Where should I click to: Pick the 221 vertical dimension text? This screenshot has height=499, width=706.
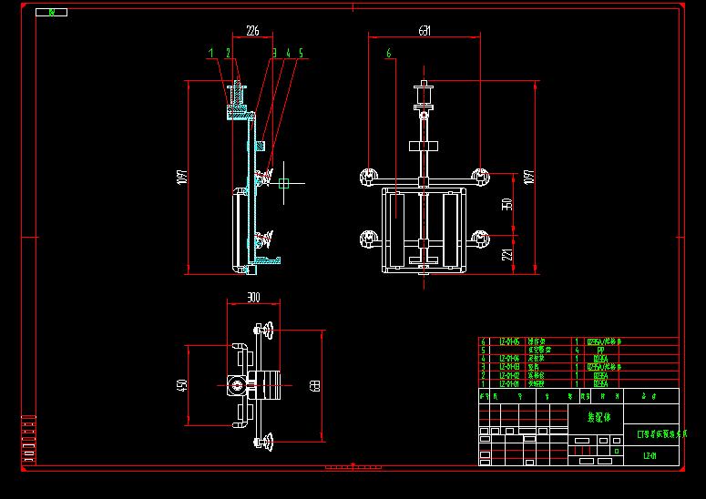coord(507,255)
